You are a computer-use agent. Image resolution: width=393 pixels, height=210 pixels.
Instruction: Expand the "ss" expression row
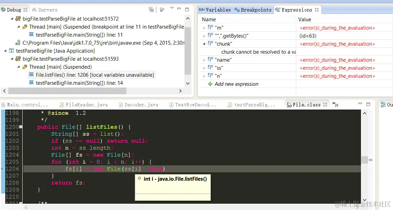pyautogui.click(x=204, y=68)
